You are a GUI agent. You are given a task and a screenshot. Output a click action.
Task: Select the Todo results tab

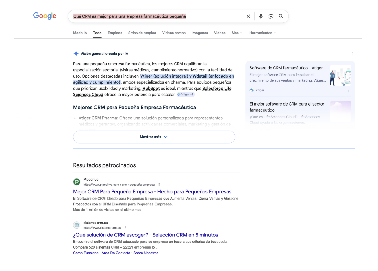(97, 33)
